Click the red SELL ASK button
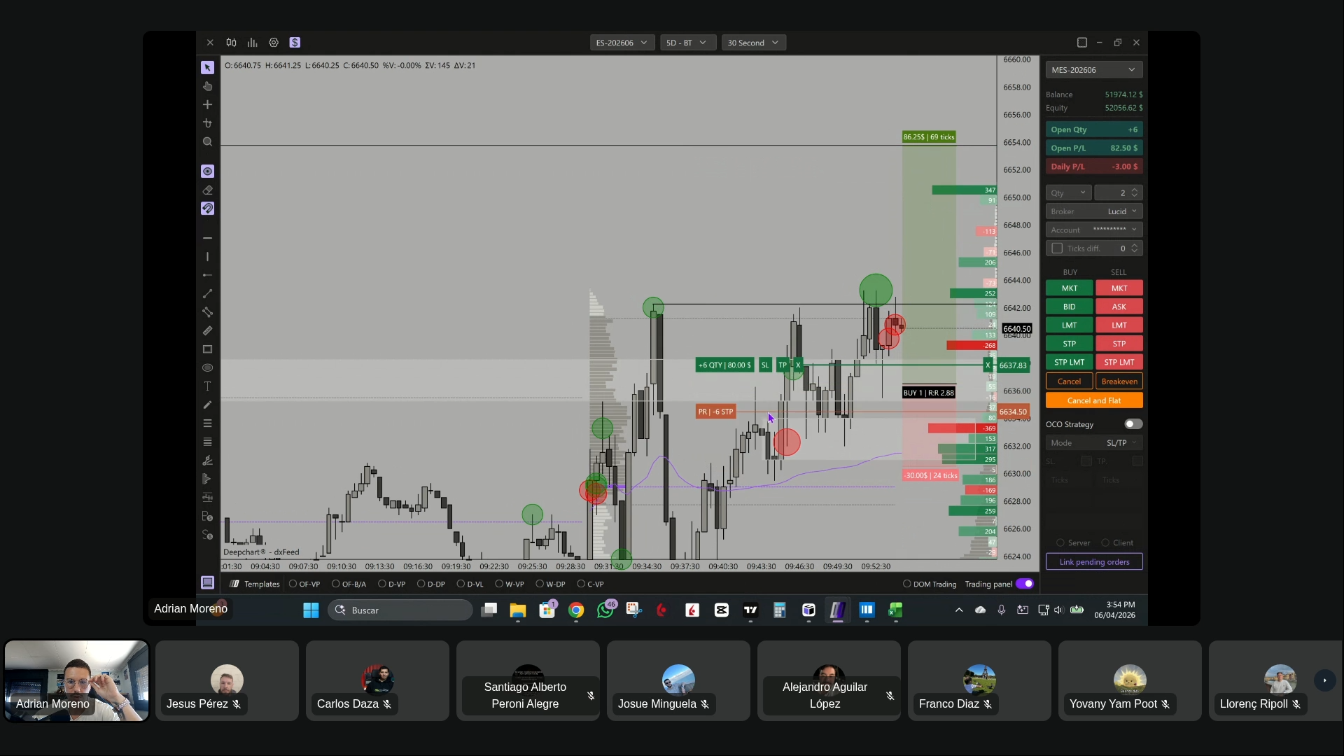This screenshot has width=1344, height=756. click(1119, 307)
